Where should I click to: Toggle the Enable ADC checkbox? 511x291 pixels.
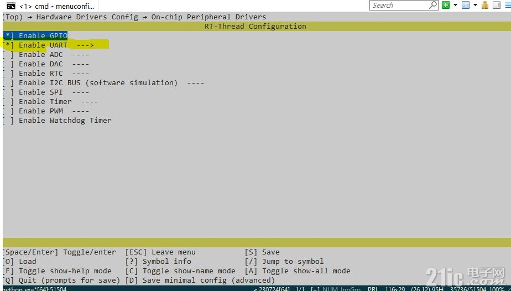8,54
